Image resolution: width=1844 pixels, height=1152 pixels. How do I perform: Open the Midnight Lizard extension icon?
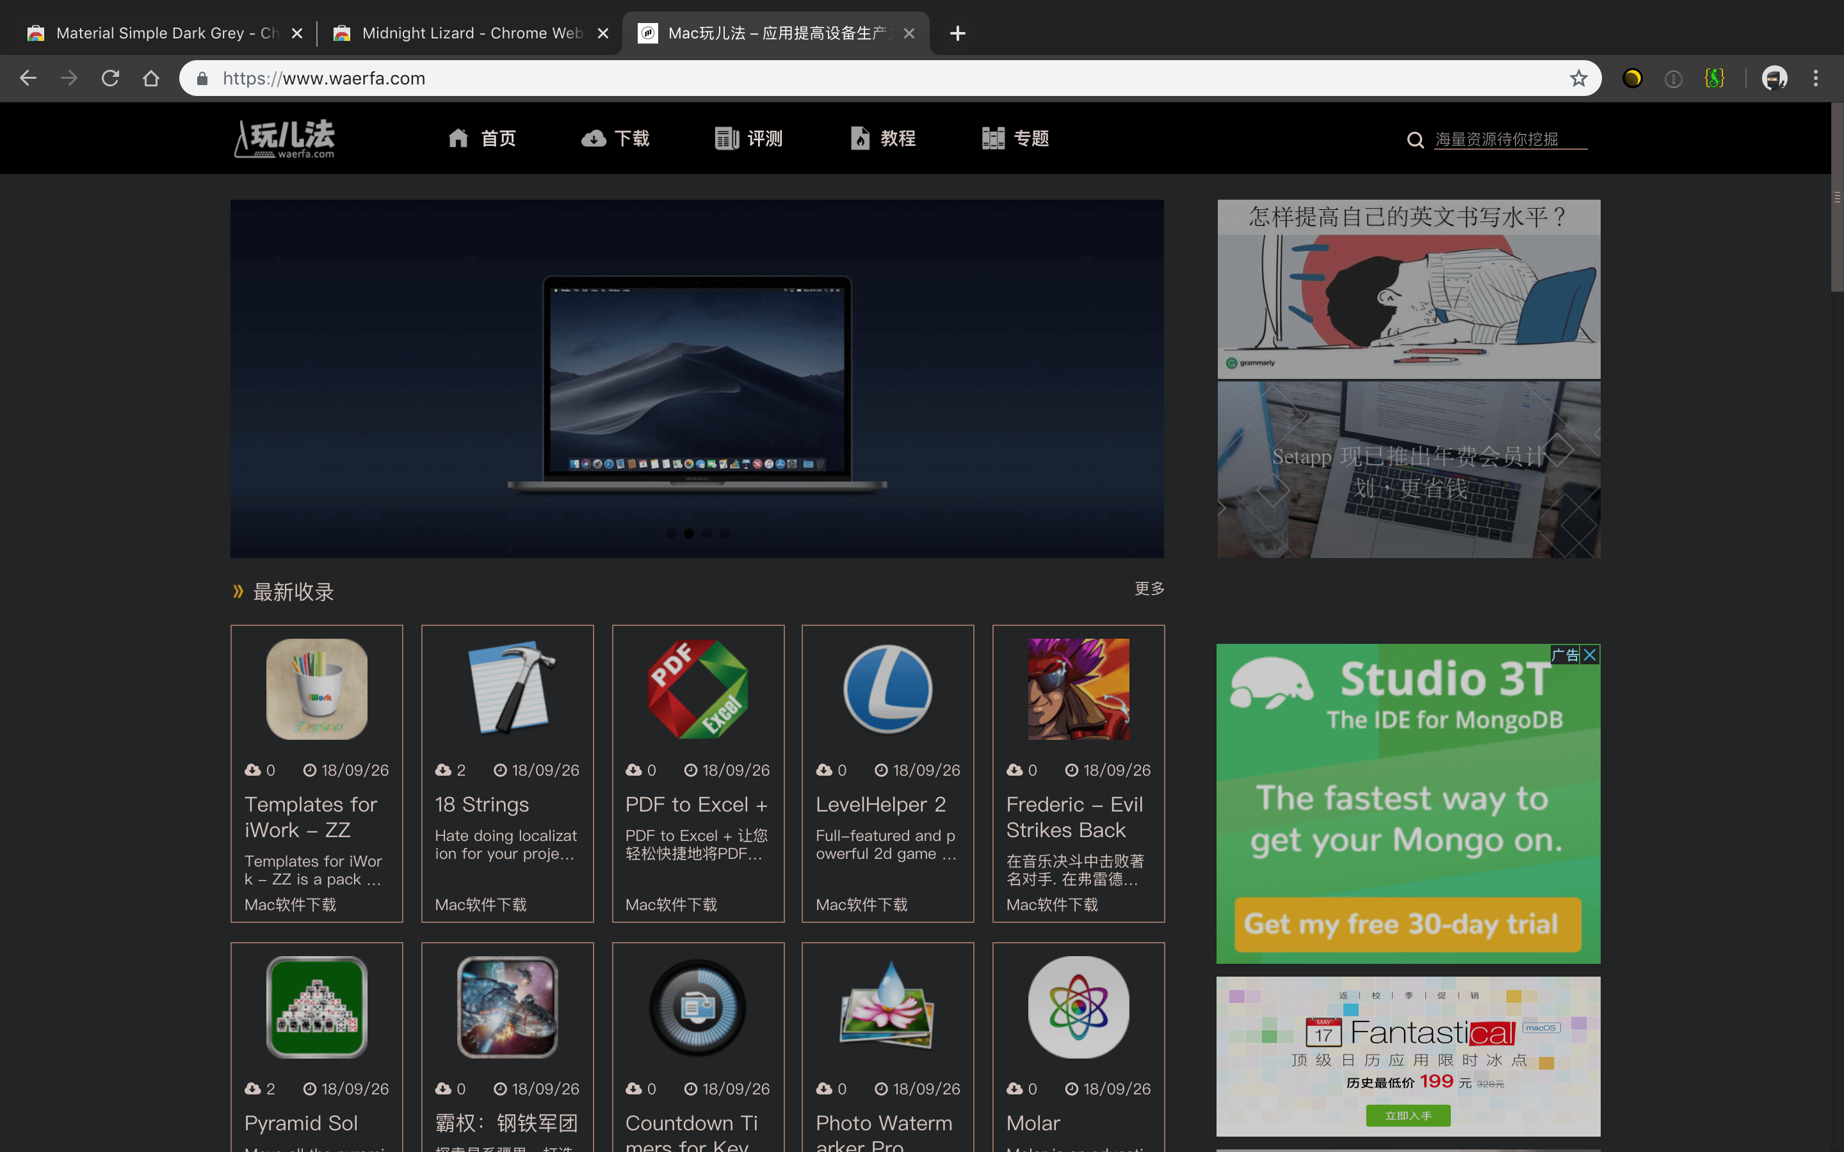click(x=1631, y=79)
